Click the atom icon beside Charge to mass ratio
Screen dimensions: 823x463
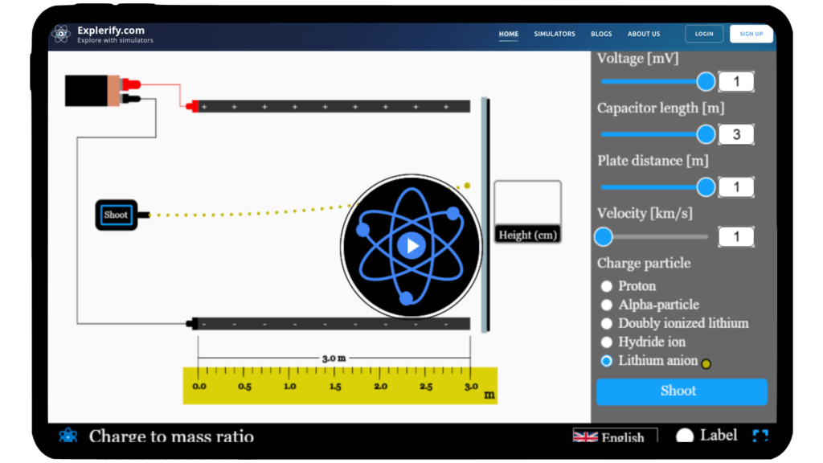point(68,436)
